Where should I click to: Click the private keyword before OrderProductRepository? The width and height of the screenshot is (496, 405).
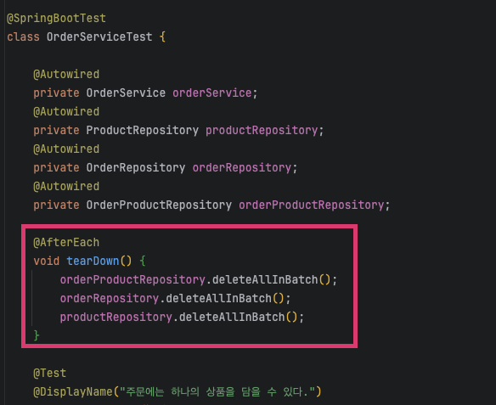pyautogui.click(x=56, y=205)
